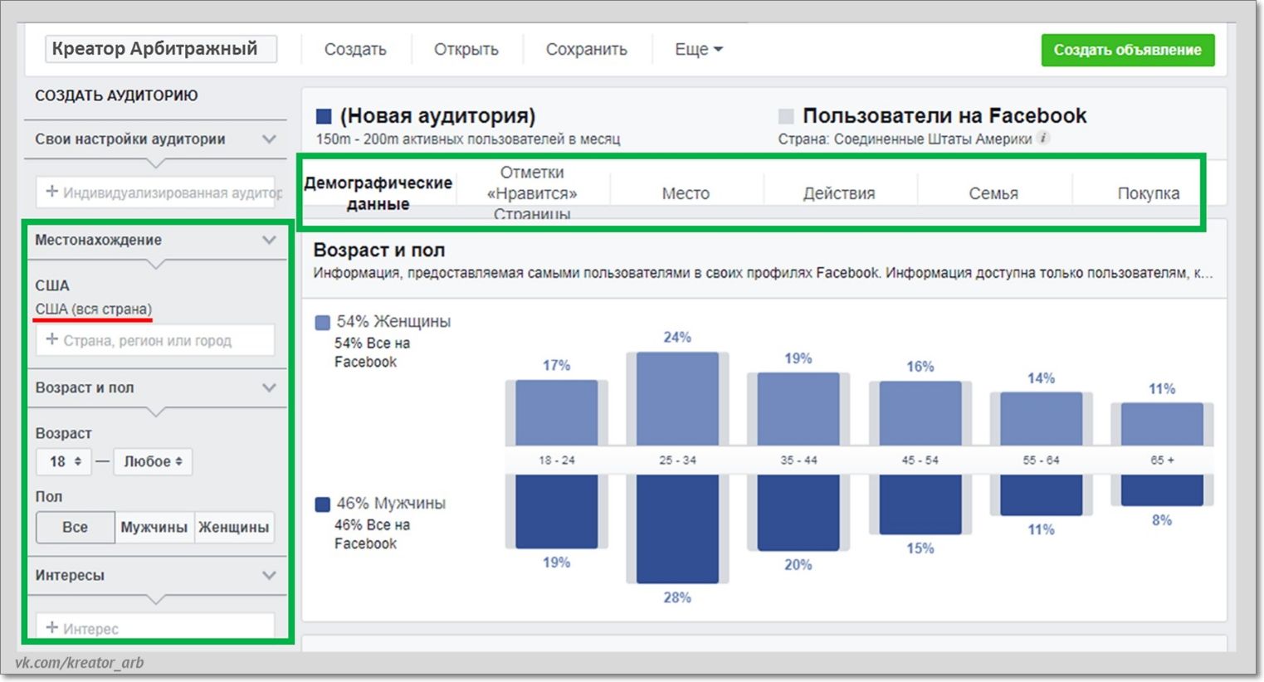Click the men 55 - 64 bar showing 11%
Screen dimensions: 1264x682
coord(1042,495)
